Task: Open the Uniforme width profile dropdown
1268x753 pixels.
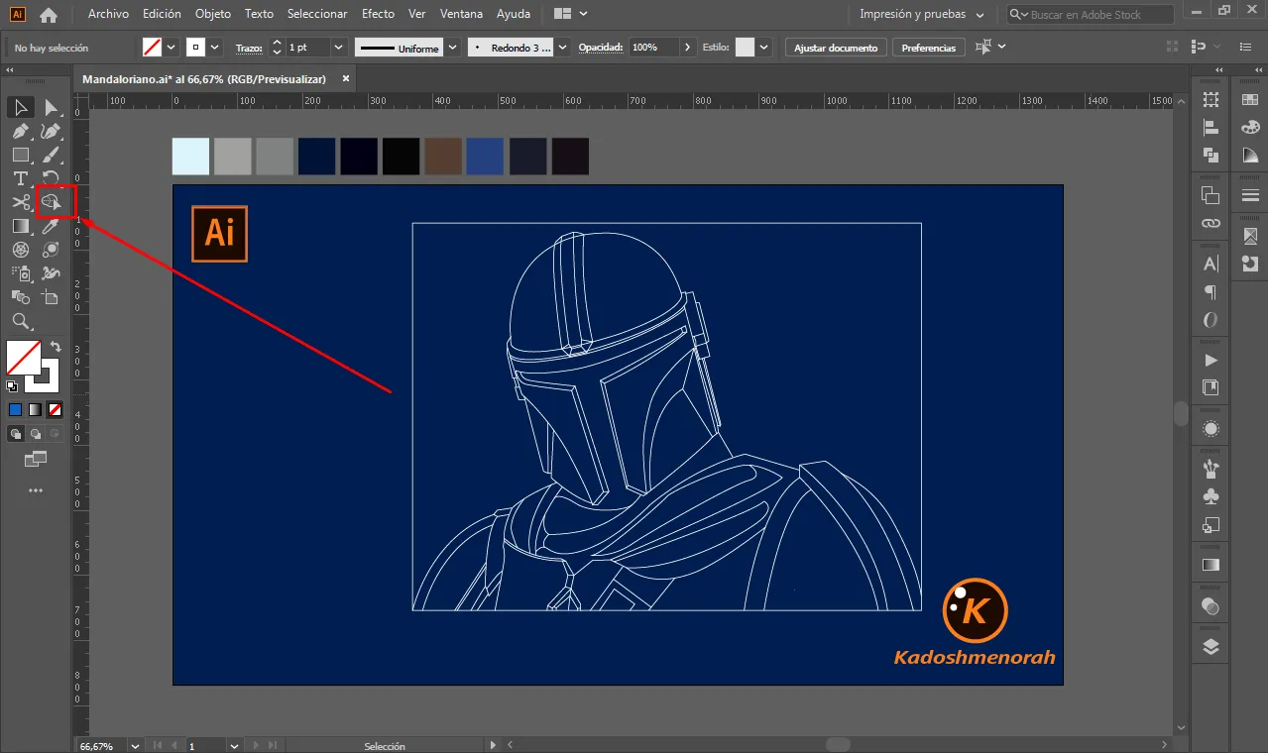Action: [453, 48]
